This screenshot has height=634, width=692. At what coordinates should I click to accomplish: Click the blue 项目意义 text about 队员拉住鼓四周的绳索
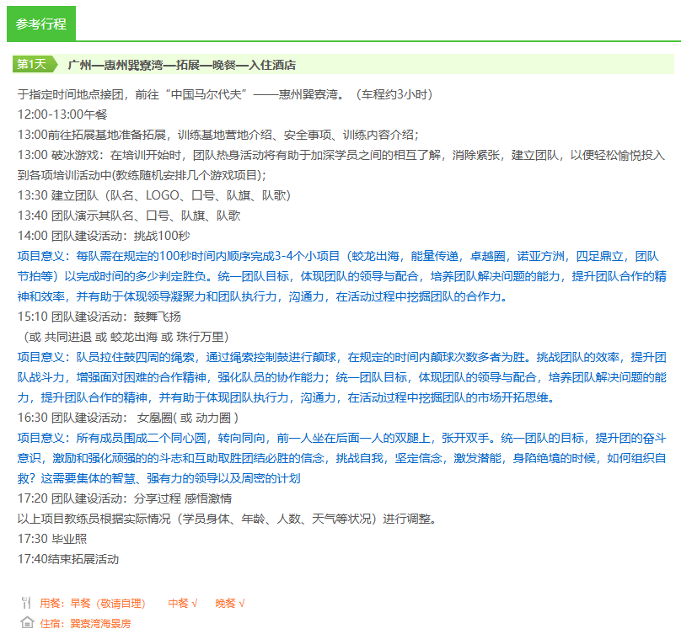342,377
